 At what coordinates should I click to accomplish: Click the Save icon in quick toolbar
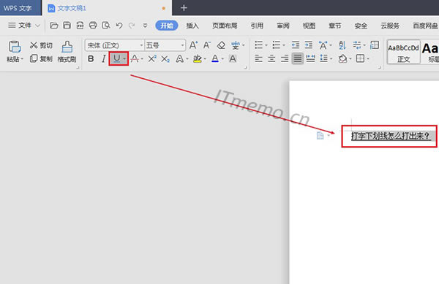click(x=67, y=26)
